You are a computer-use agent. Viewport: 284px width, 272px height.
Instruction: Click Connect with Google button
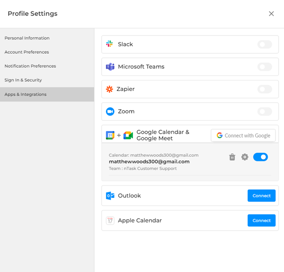click(x=243, y=136)
